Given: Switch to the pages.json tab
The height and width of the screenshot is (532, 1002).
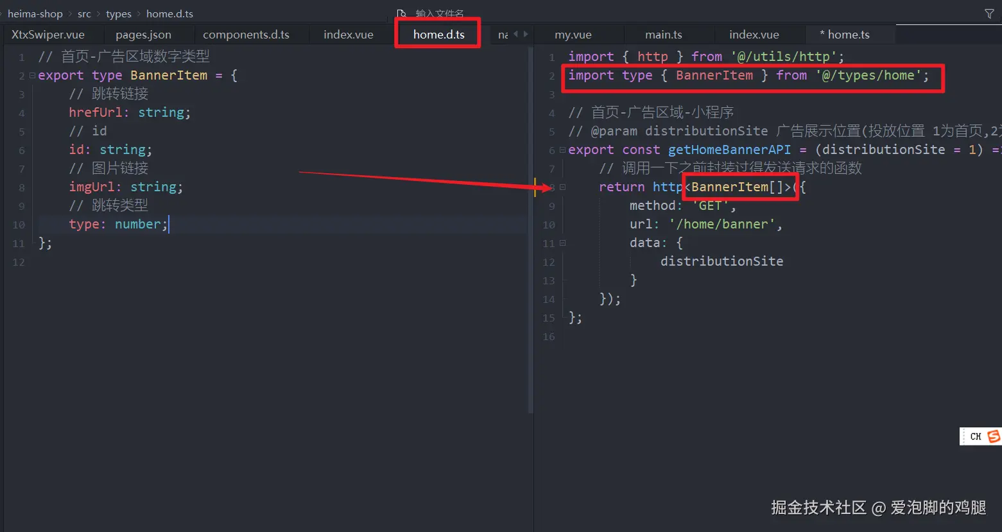Looking at the screenshot, I should [143, 35].
